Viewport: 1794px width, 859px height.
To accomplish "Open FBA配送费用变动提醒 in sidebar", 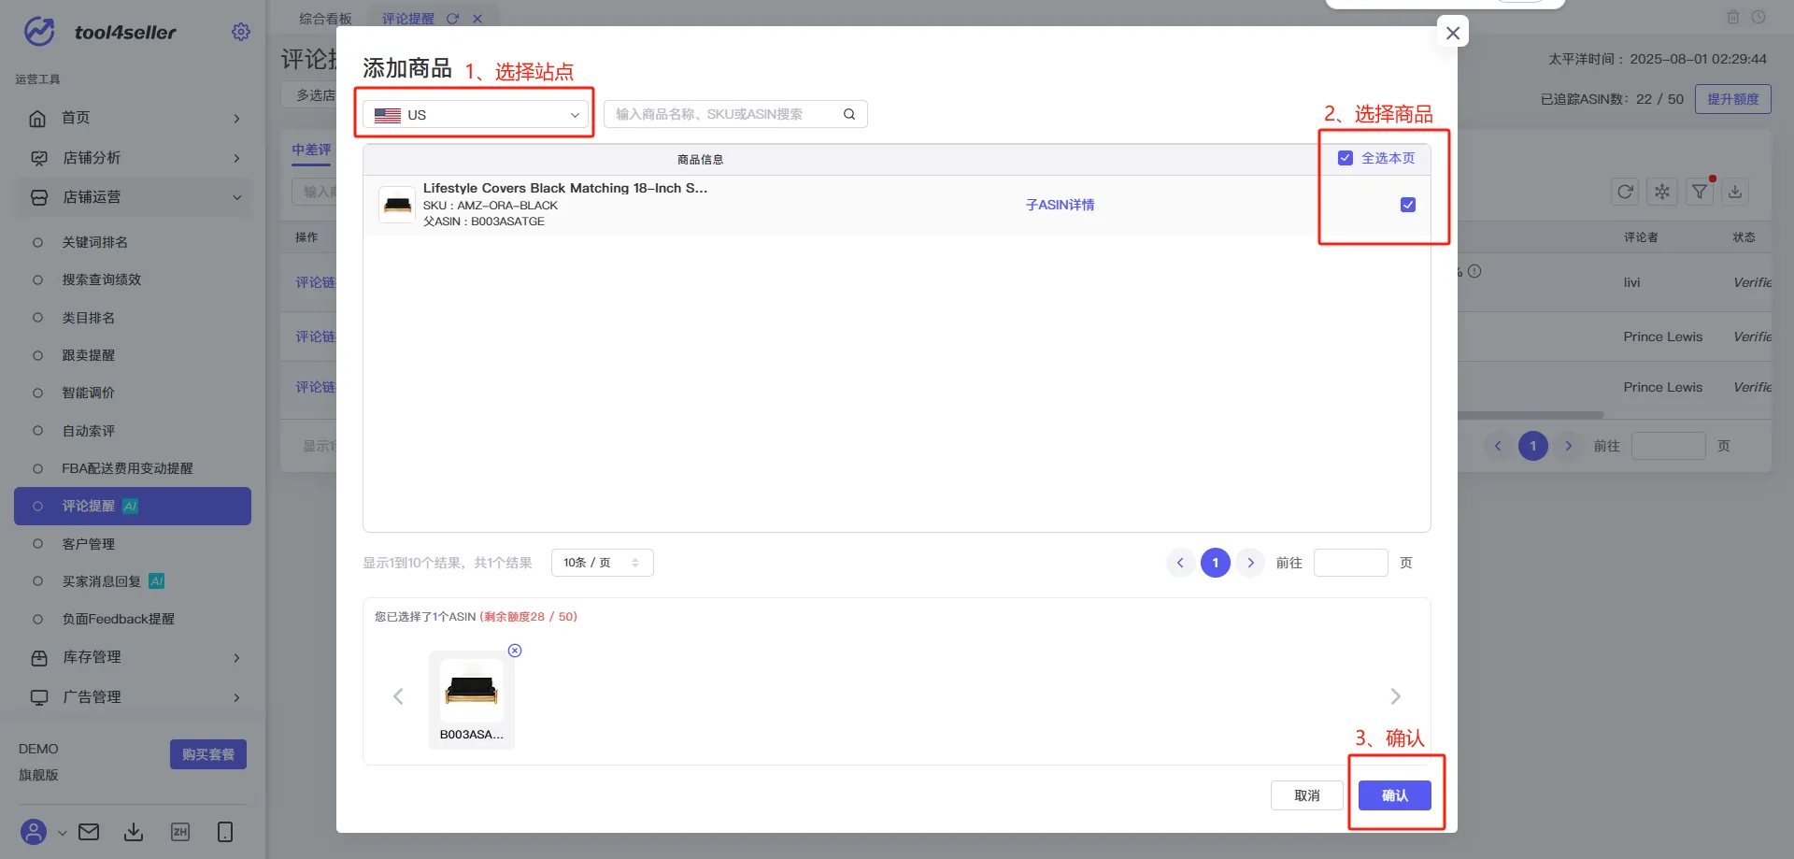I will click(127, 468).
